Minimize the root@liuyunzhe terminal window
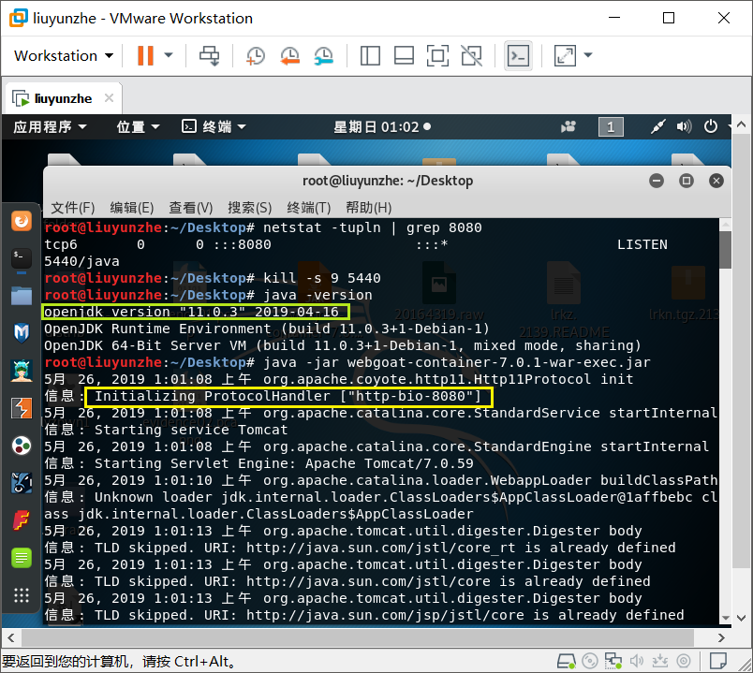This screenshot has height=673, width=753. [x=657, y=181]
